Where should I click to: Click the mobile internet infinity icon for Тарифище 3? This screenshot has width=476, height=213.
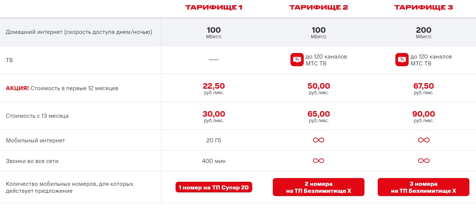point(424,140)
